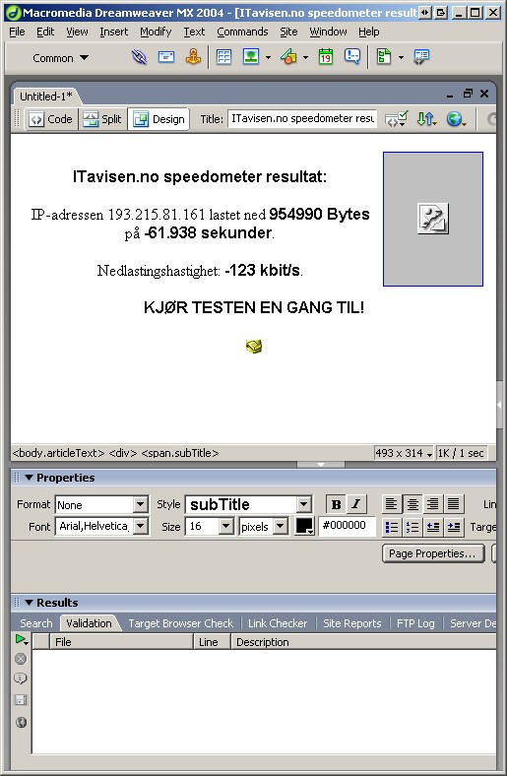
Task: Click the #000000 color value field
Action: 348,526
